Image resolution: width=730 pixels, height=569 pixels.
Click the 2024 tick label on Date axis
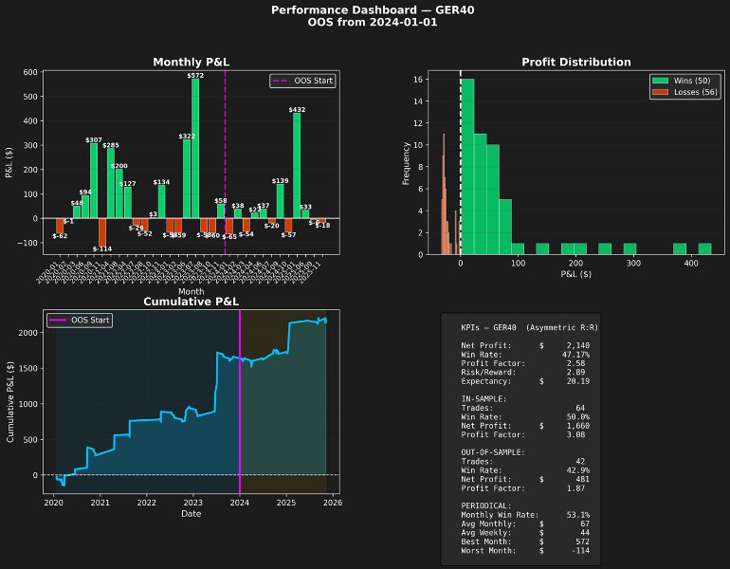coord(239,503)
